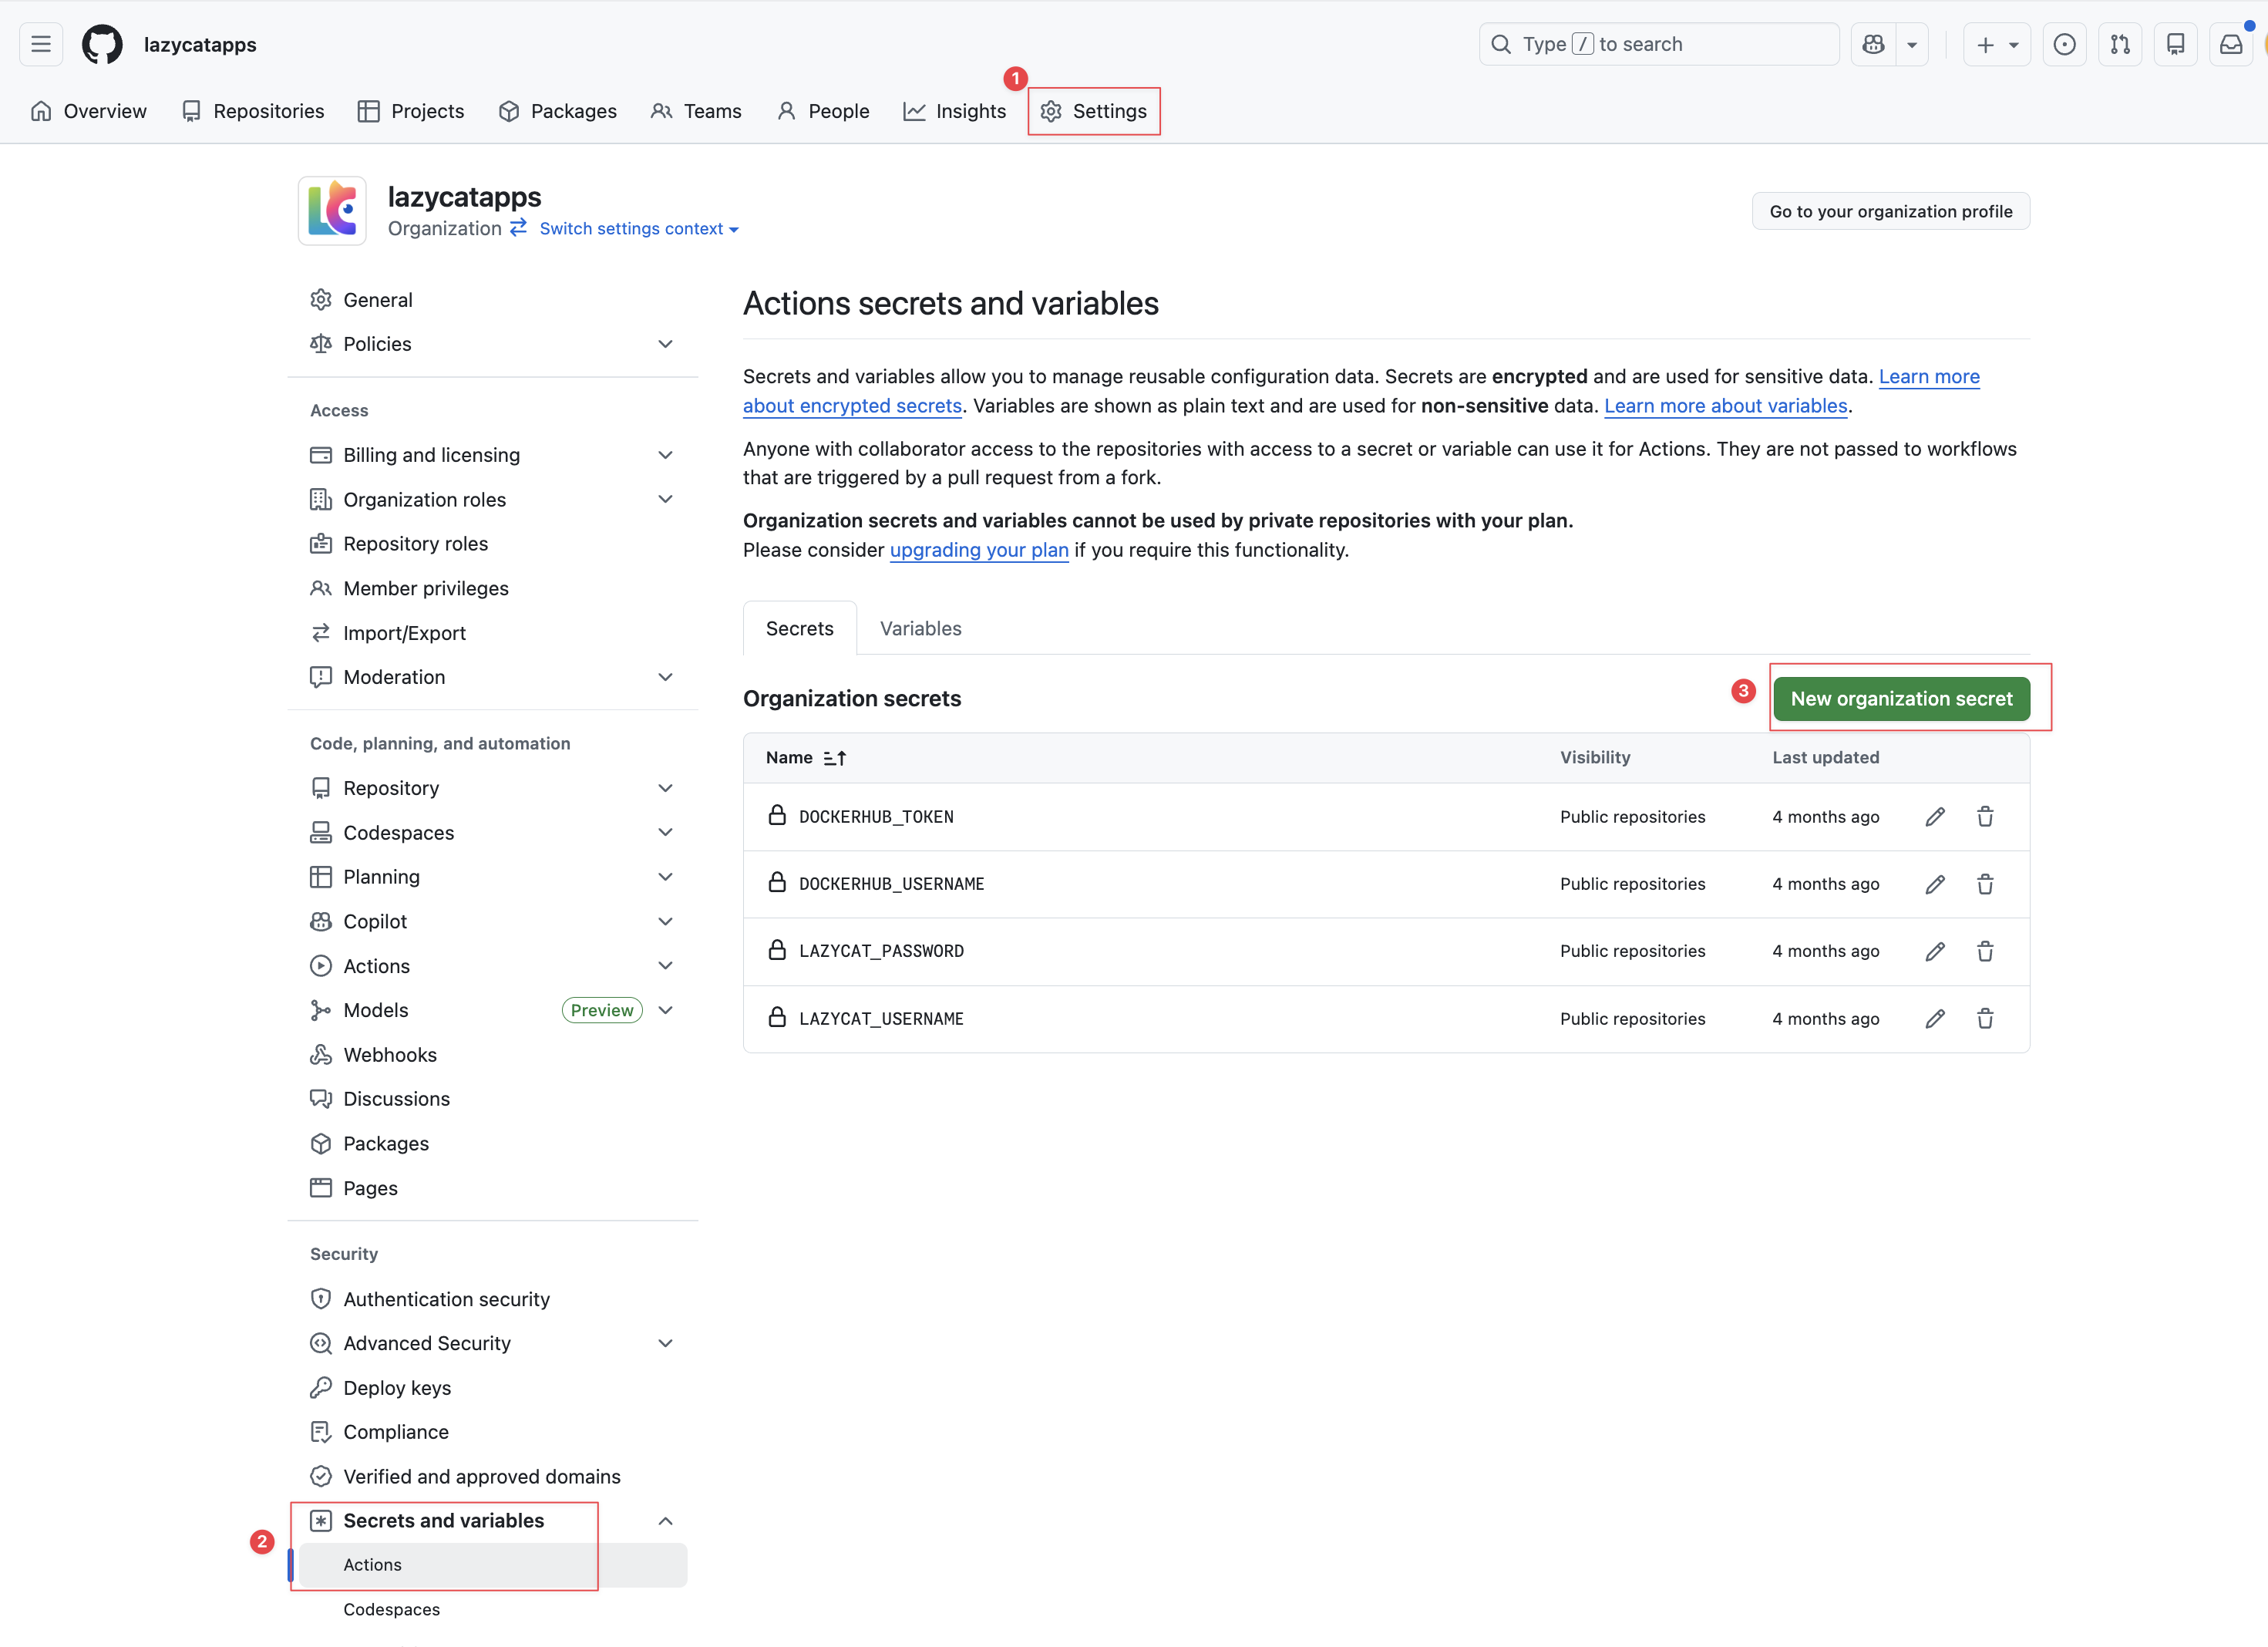2268x1647 pixels.
Task: Open the Insights tab
Action: click(x=955, y=111)
